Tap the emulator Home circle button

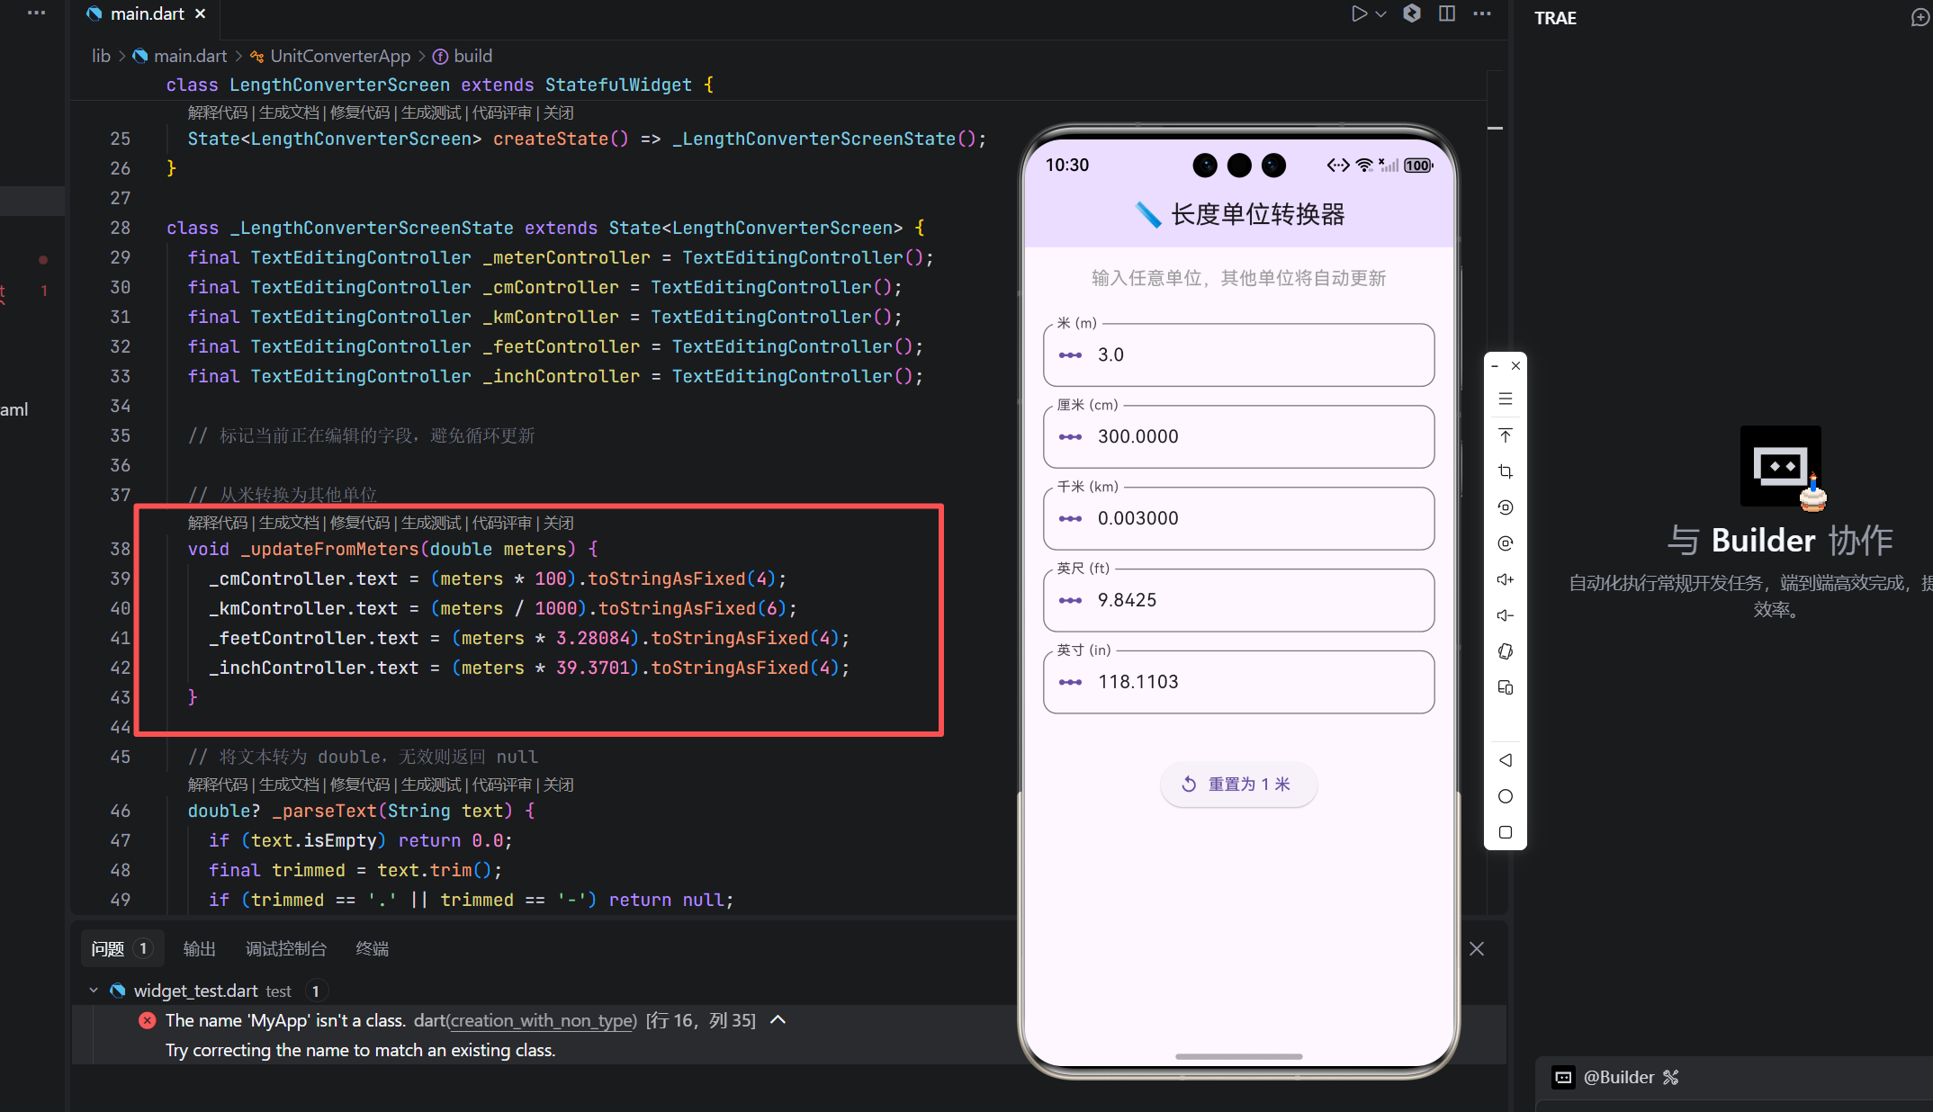pyautogui.click(x=1506, y=796)
